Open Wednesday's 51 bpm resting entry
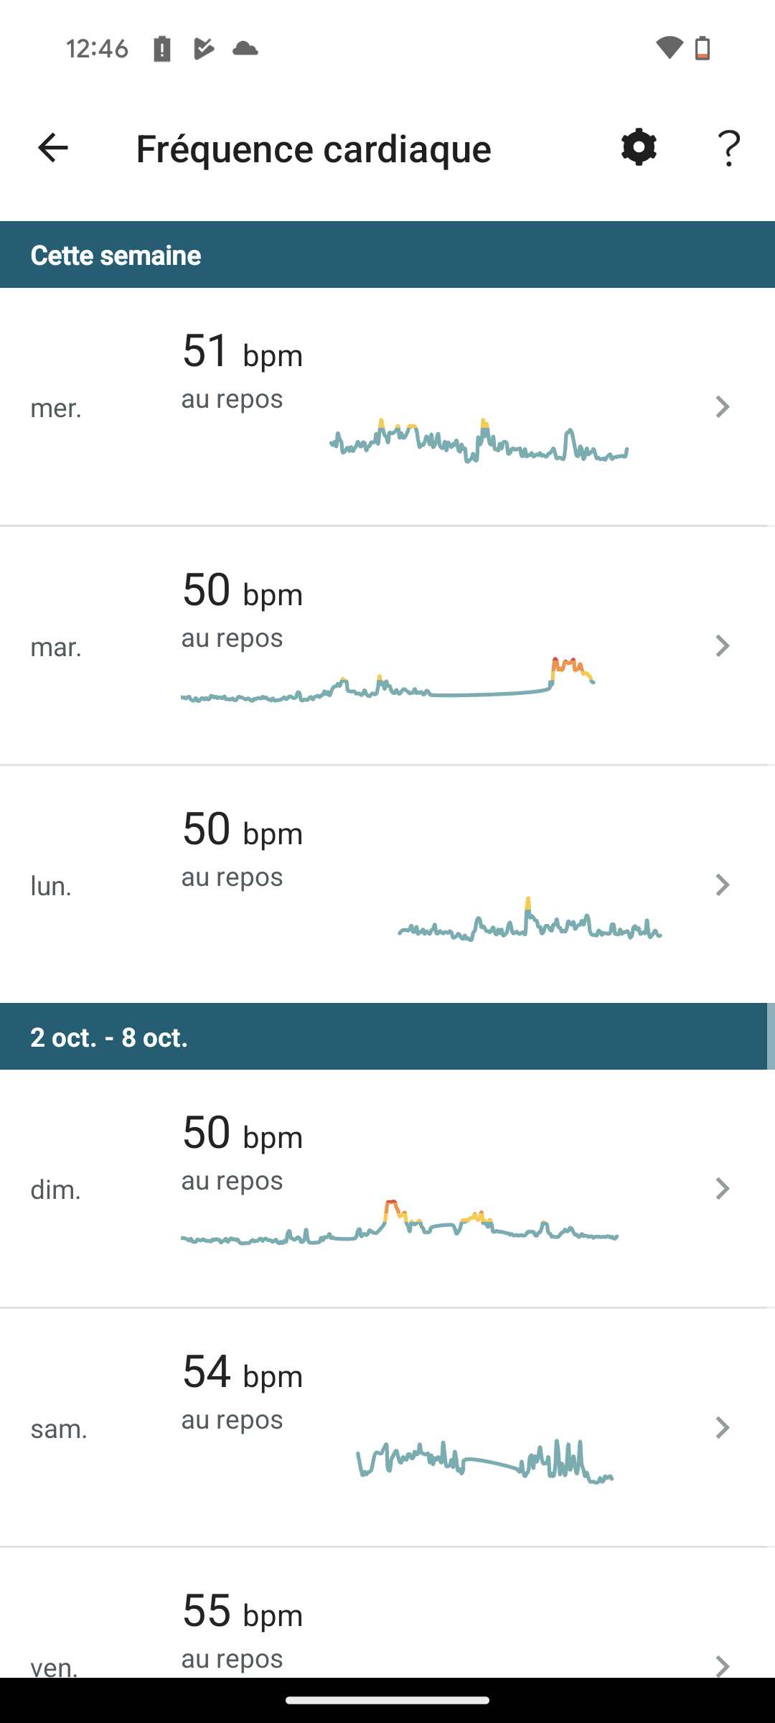This screenshot has width=775, height=1723. (x=243, y=353)
